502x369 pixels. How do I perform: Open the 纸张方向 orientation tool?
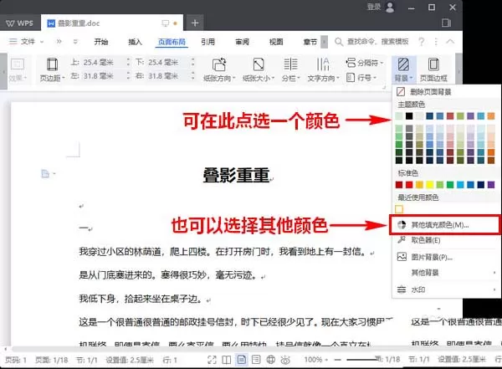pos(219,69)
